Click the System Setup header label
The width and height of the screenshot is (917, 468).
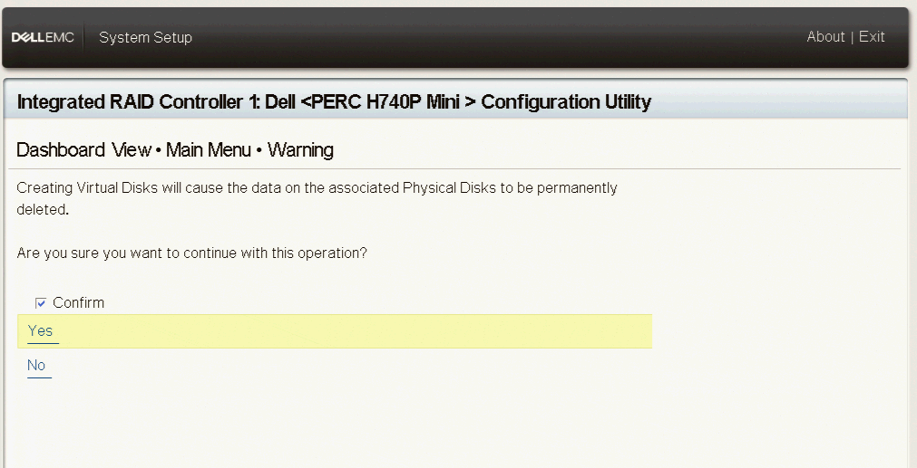click(x=145, y=37)
